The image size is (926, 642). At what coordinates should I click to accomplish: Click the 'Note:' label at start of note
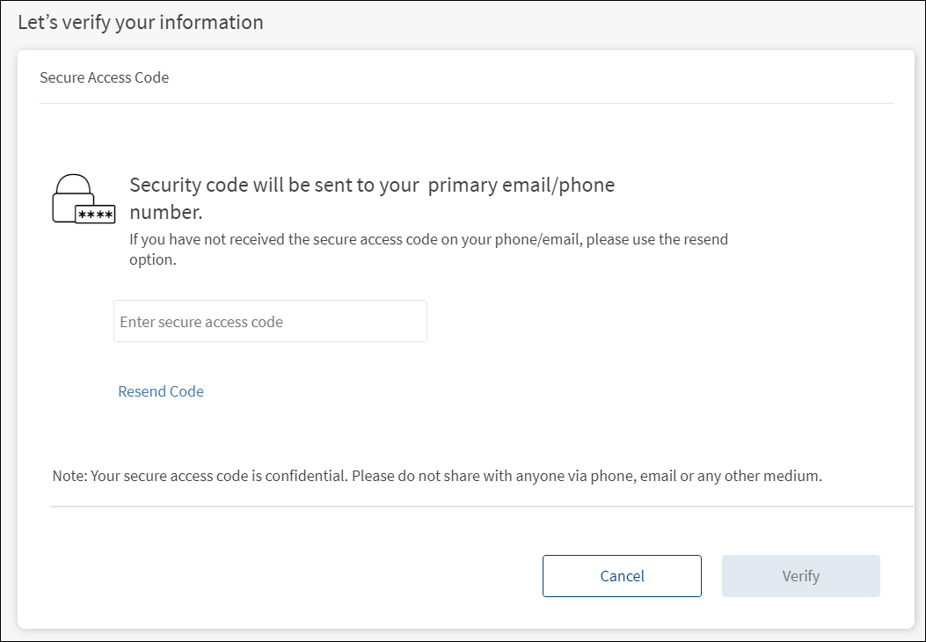[x=70, y=476]
